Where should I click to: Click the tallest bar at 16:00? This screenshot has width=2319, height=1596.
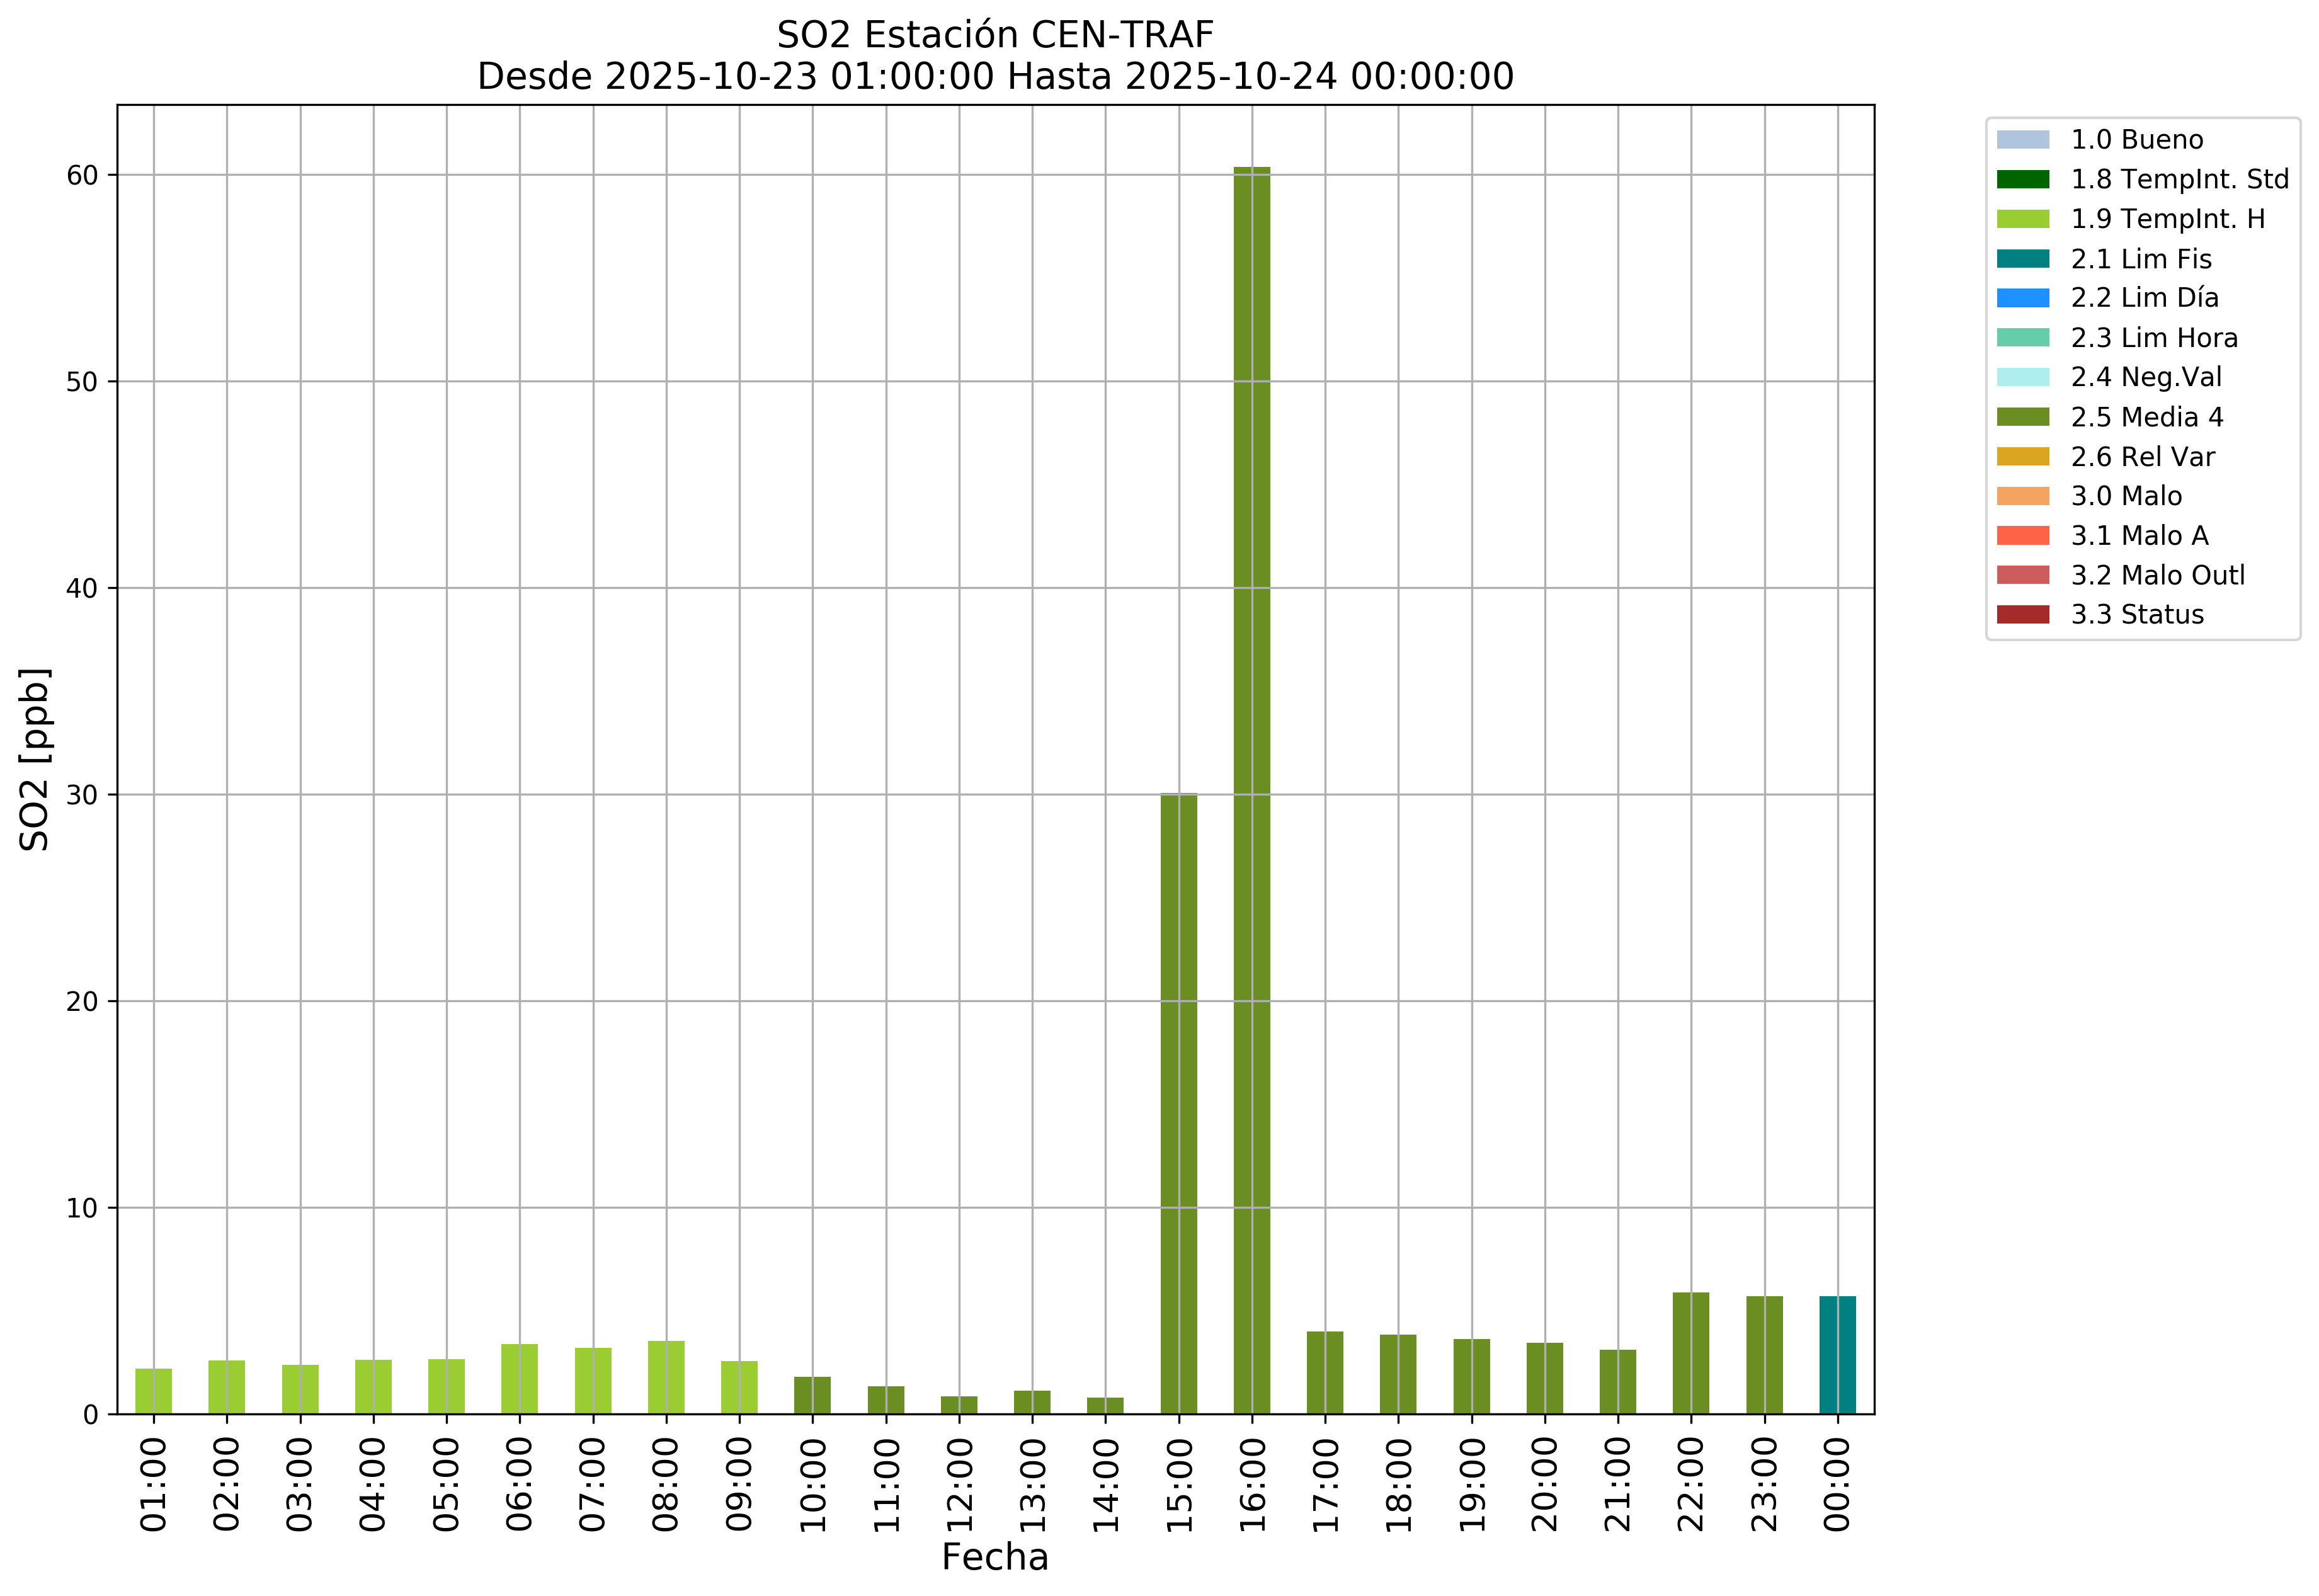pyautogui.click(x=1251, y=790)
